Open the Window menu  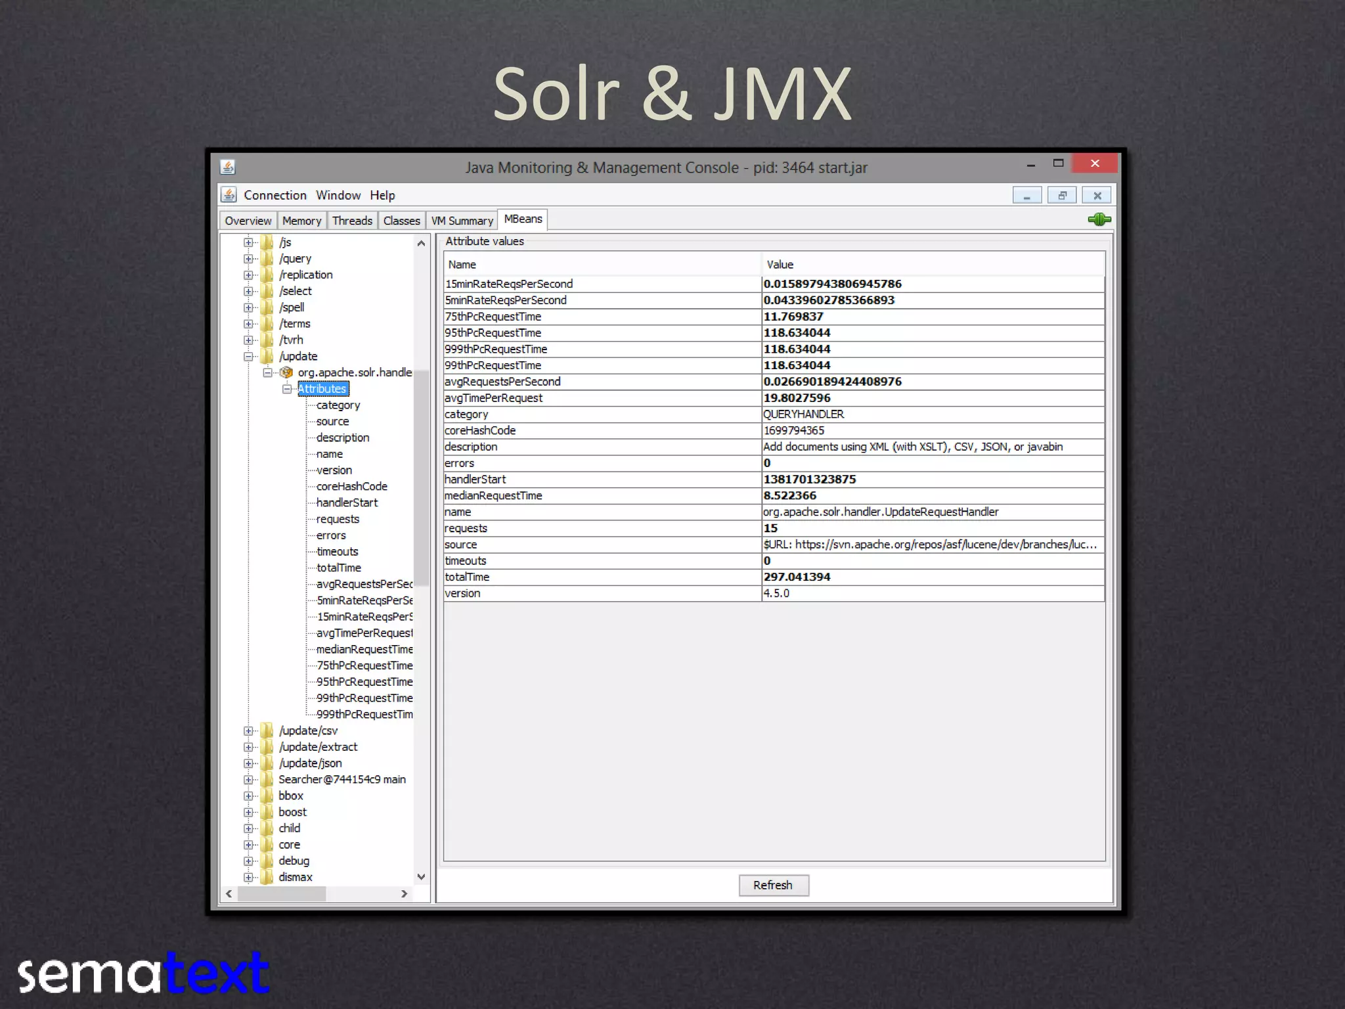coord(338,195)
